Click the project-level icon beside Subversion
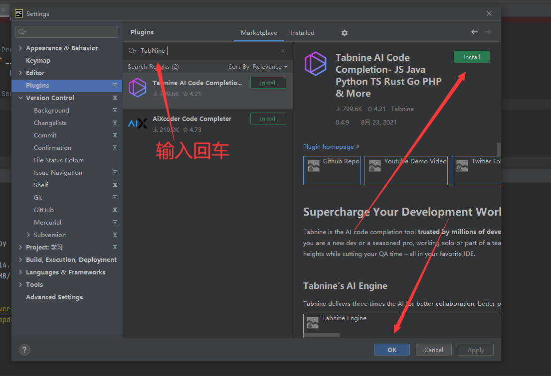Viewport: 551px width, 376px height. pyautogui.click(x=115, y=235)
